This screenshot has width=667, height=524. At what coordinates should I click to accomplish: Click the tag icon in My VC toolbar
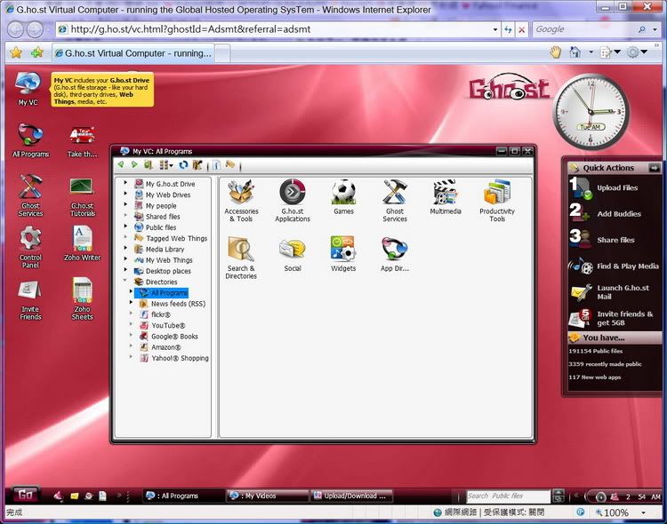230,164
